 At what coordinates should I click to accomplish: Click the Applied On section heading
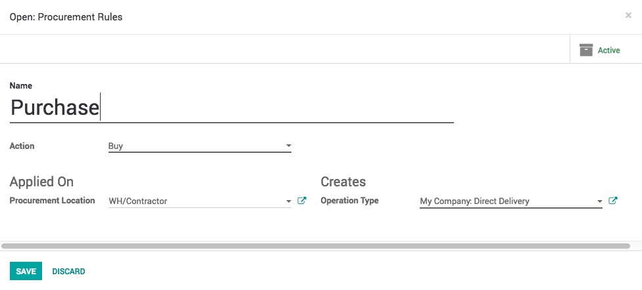(x=41, y=182)
